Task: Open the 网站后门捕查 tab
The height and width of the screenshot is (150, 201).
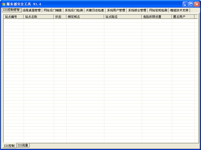Action: tap(53, 10)
